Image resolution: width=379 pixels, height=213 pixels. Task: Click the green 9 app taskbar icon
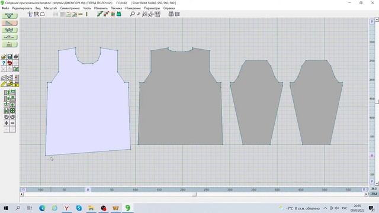coord(128,208)
